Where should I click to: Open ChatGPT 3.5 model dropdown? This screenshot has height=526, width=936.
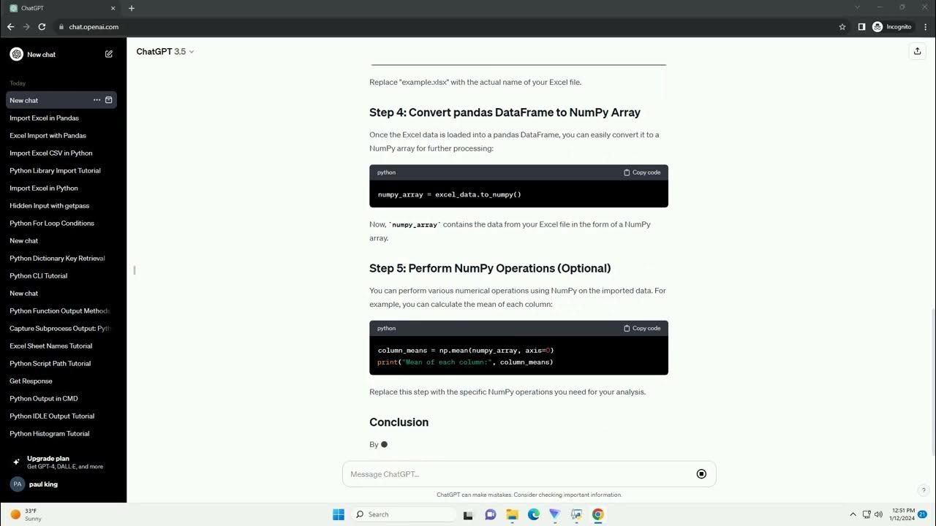click(165, 52)
